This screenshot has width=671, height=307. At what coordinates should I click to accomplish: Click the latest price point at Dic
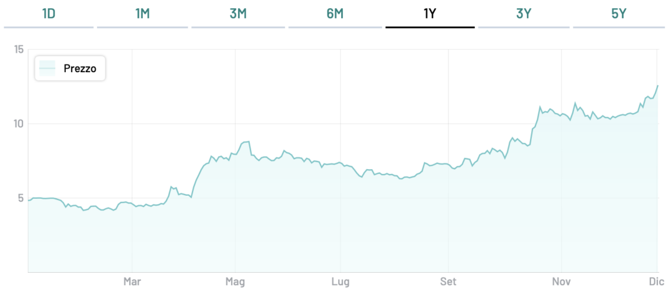point(657,86)
